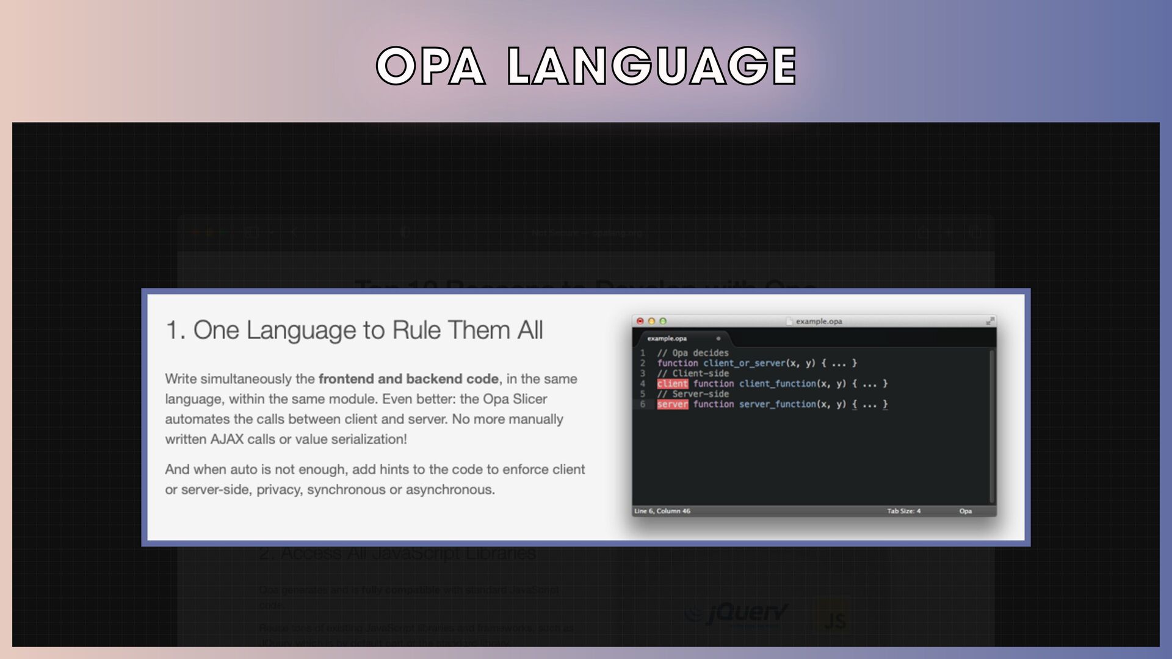Click line number 6 in the editor gutter

[642, 404]
